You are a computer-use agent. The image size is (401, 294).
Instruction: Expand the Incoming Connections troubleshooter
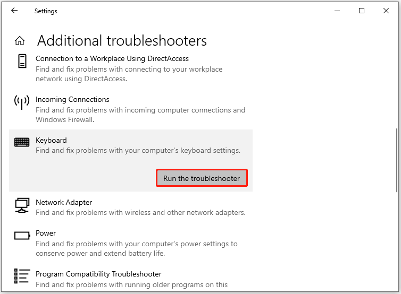click(72, 99)
